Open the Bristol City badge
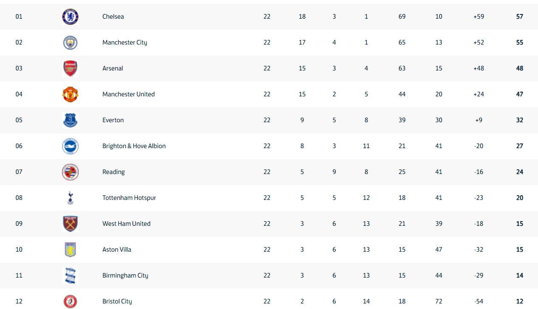 [x=70, y=301]
